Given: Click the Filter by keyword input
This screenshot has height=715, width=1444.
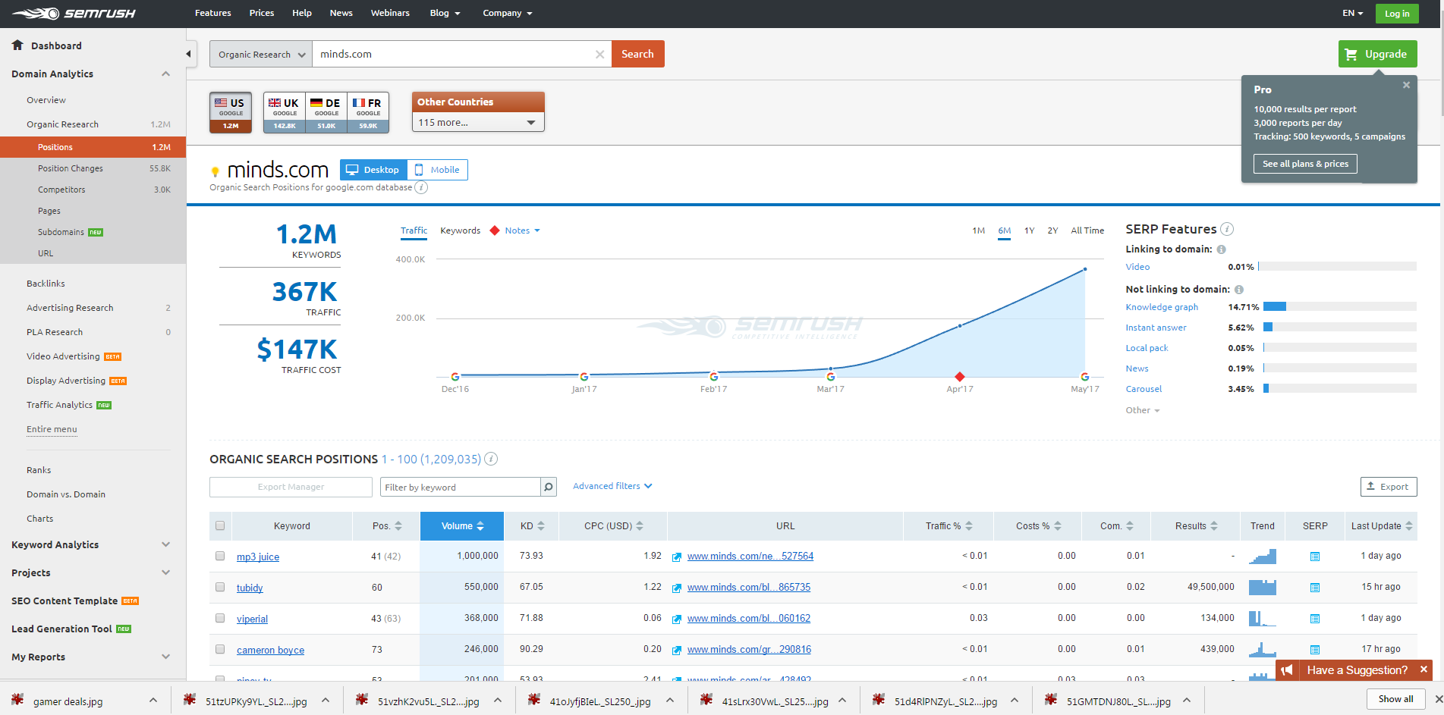Looking at the screenshot, I should point(461,487).
